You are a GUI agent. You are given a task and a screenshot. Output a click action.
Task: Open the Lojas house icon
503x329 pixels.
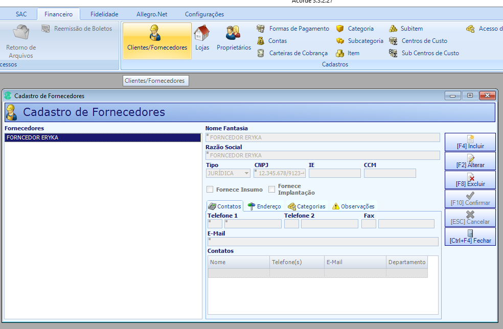pyautogui.click(x=202, y=33)
